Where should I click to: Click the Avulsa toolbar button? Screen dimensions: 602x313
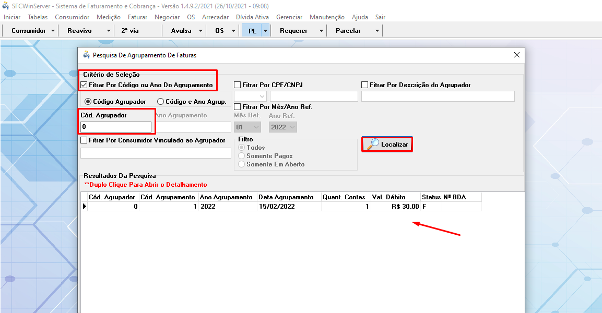coord(181,31)
